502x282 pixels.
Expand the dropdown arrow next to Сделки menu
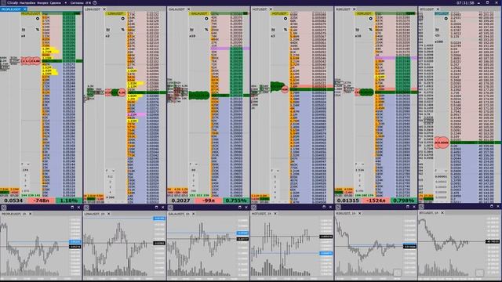pos(66,2)
